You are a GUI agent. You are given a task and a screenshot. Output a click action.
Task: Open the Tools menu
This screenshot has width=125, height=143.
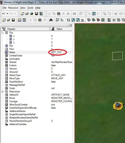[30, 8]
